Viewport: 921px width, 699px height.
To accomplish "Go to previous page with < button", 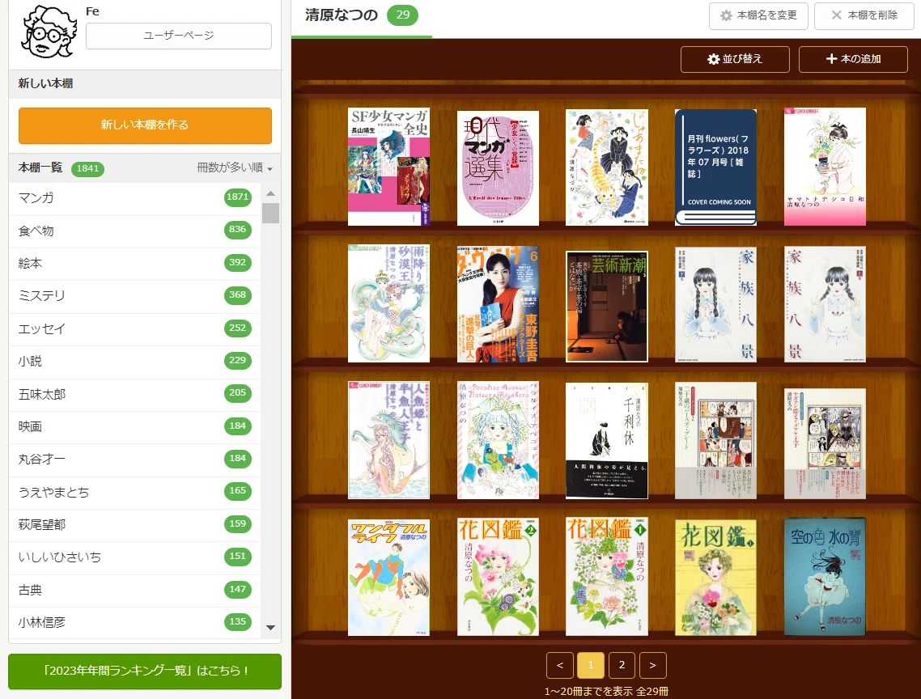I will pos(560,666).
